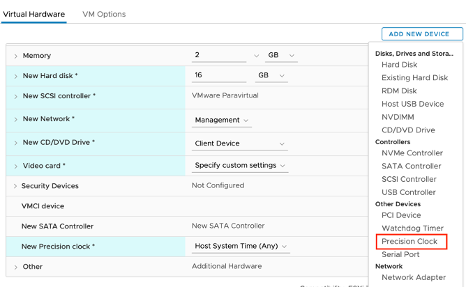Select Network Adapter from the menu
The image size is (466, 287).
(x=413, y=277)
